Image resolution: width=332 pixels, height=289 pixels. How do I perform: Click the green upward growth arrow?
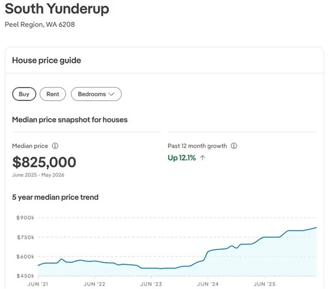click(x=203, y=158)
